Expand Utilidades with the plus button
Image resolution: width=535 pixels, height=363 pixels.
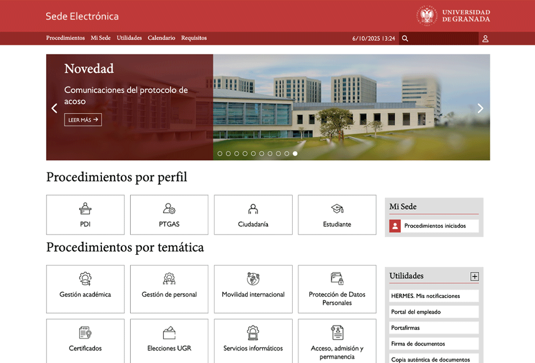(x=475, y=276)
